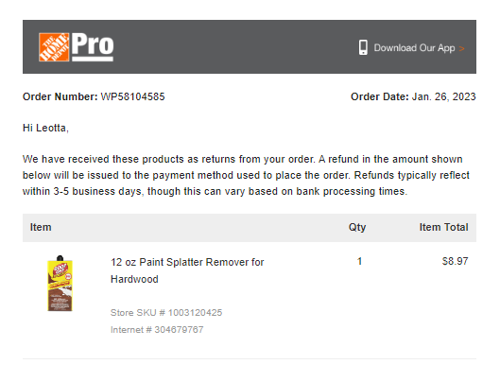The width and height of the screenshot is (500, 382).
Task: Click the quantity value 1
Action: pyautogui.click(x=359, y=261)
